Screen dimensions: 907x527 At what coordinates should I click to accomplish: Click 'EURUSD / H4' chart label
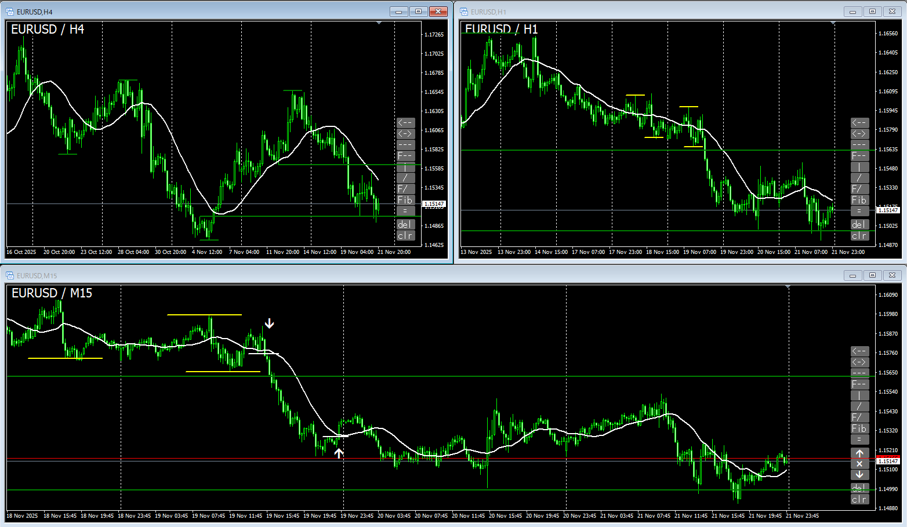coord(48,30)
